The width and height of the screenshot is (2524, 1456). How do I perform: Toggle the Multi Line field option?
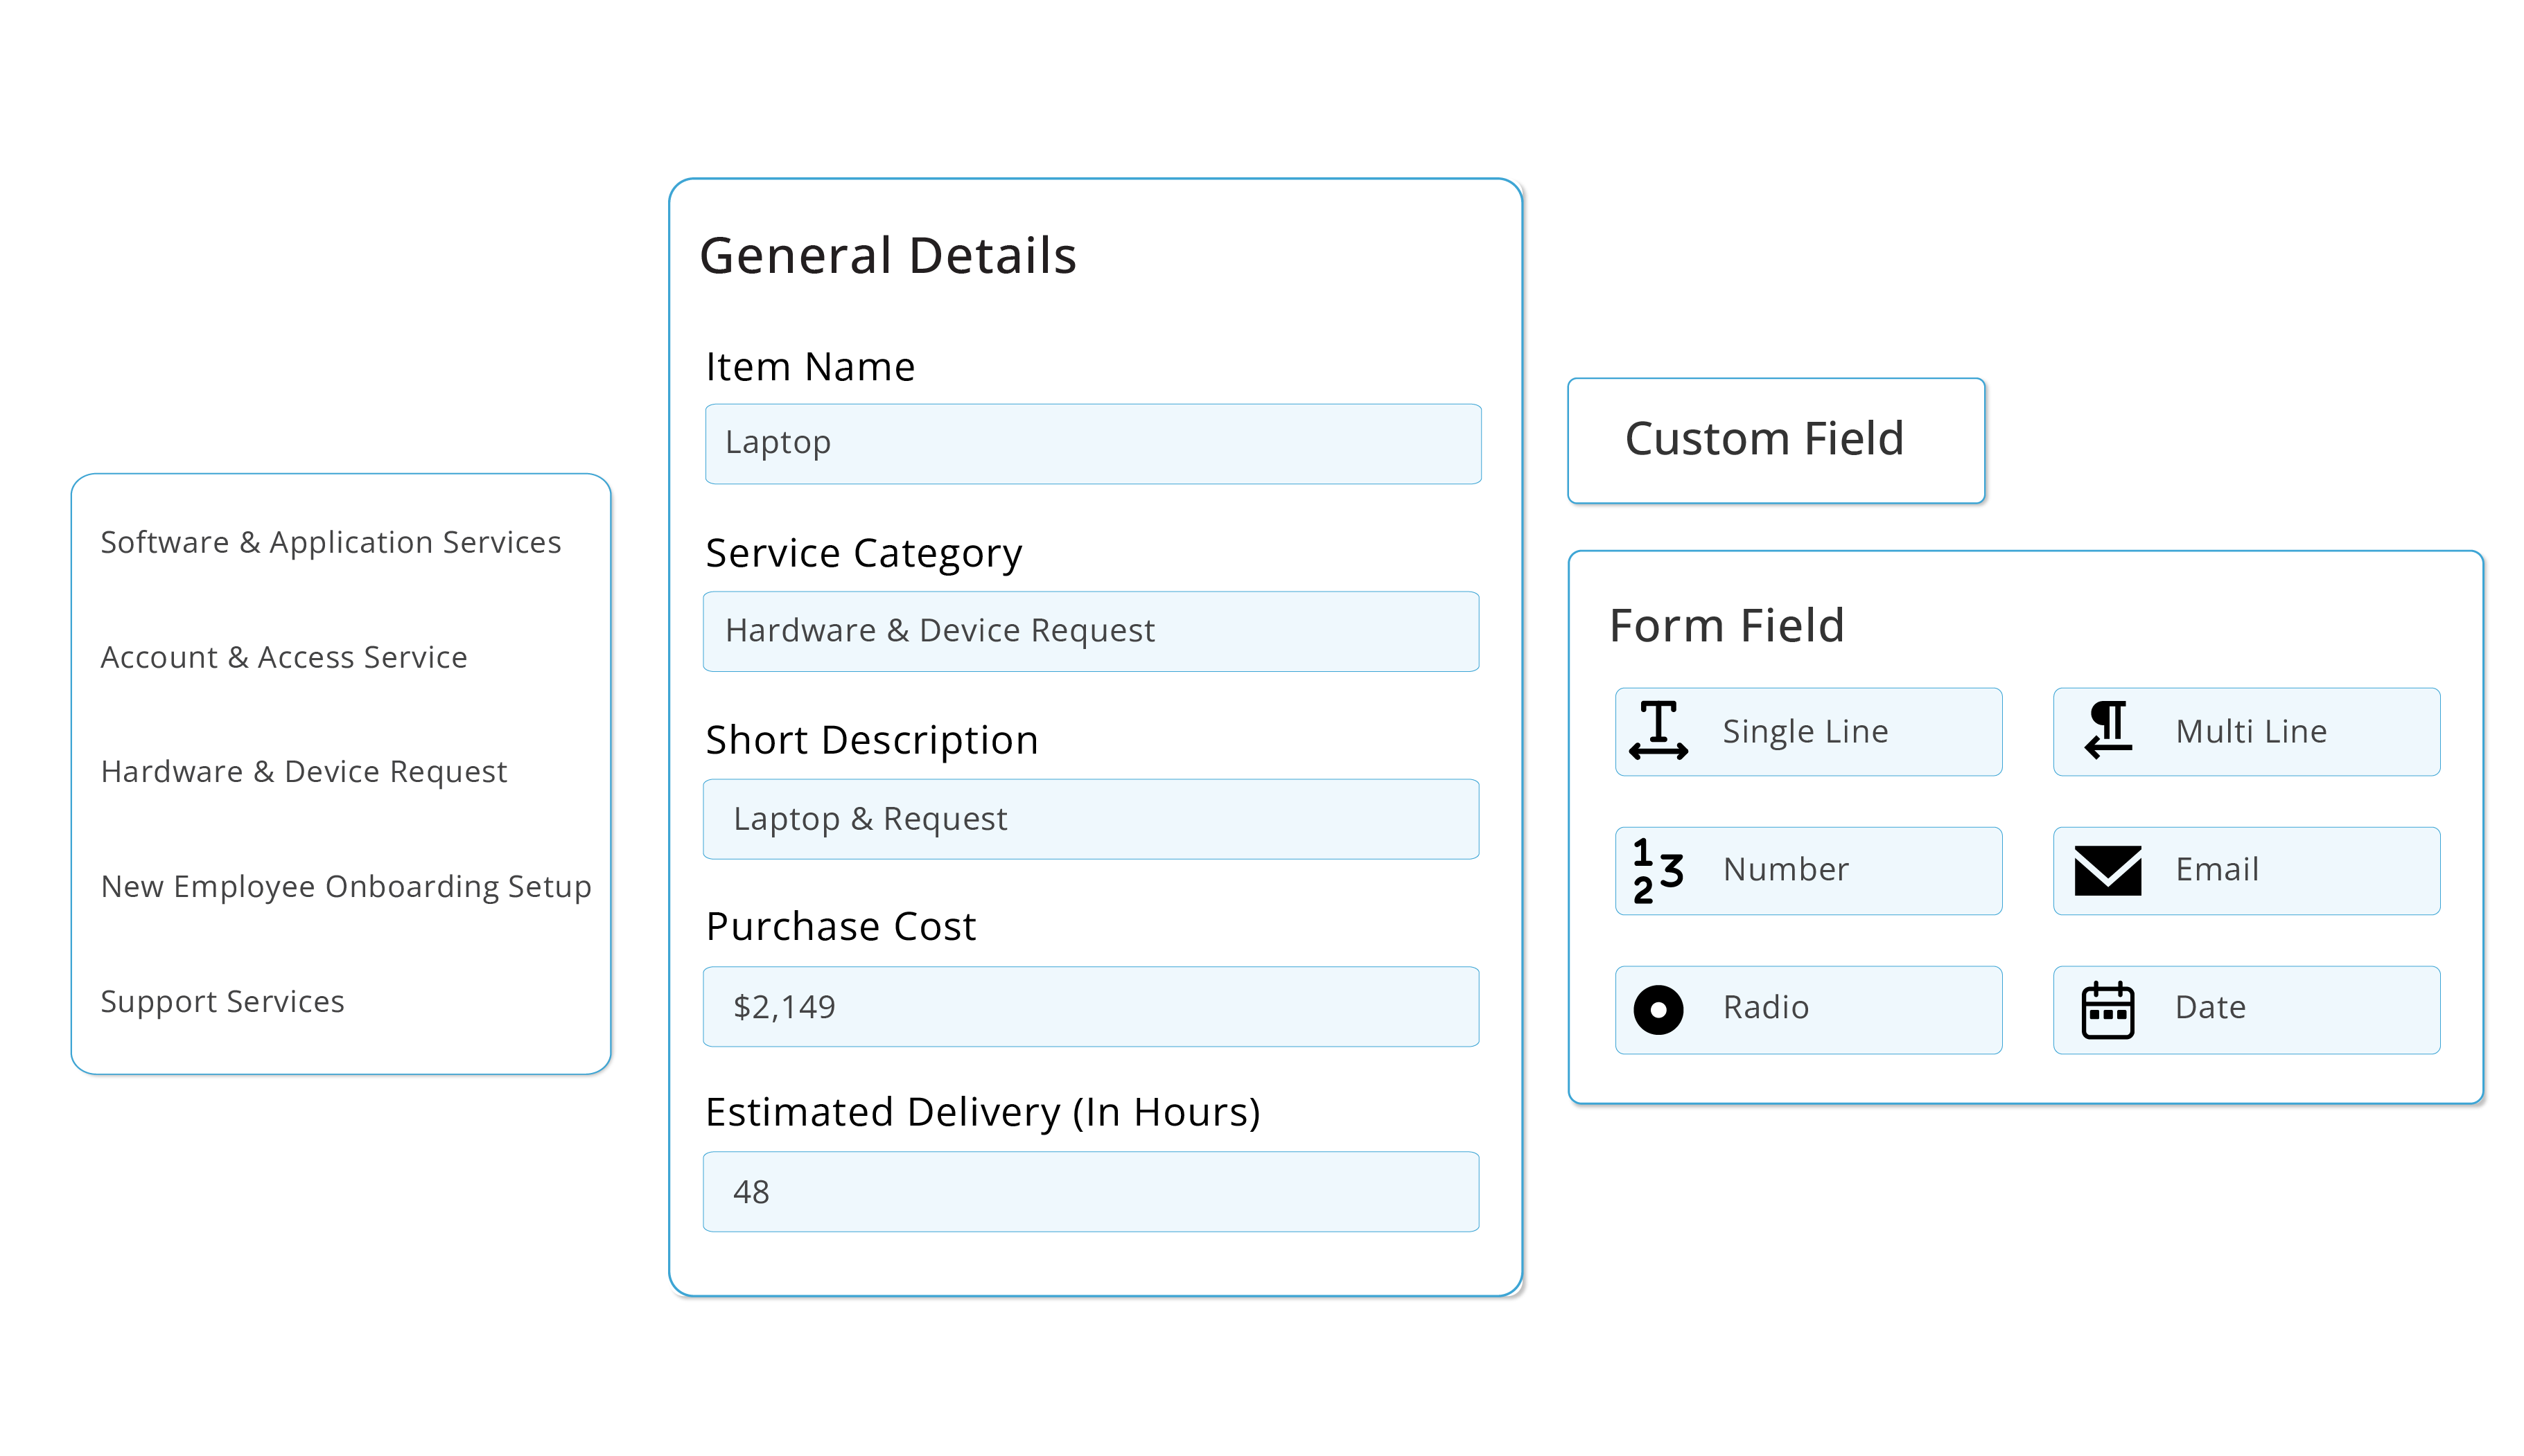coord(2245,731)
